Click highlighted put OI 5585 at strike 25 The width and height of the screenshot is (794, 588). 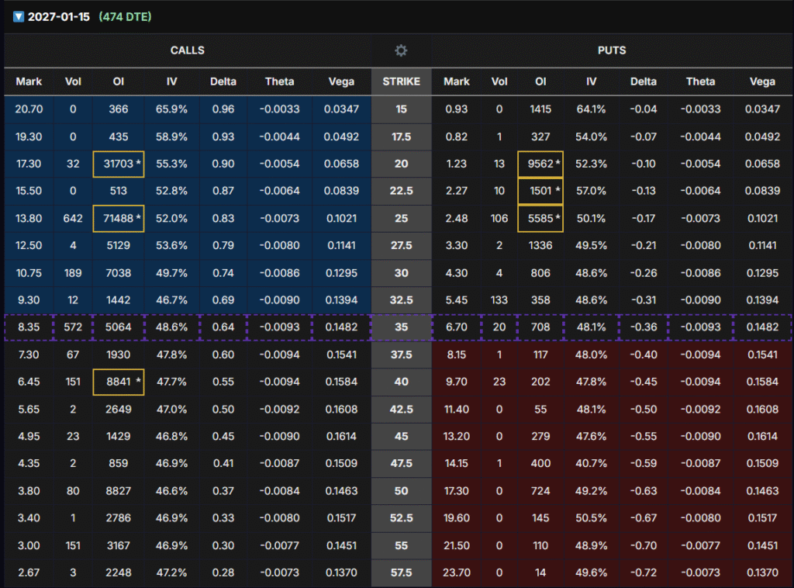[540, 219]
